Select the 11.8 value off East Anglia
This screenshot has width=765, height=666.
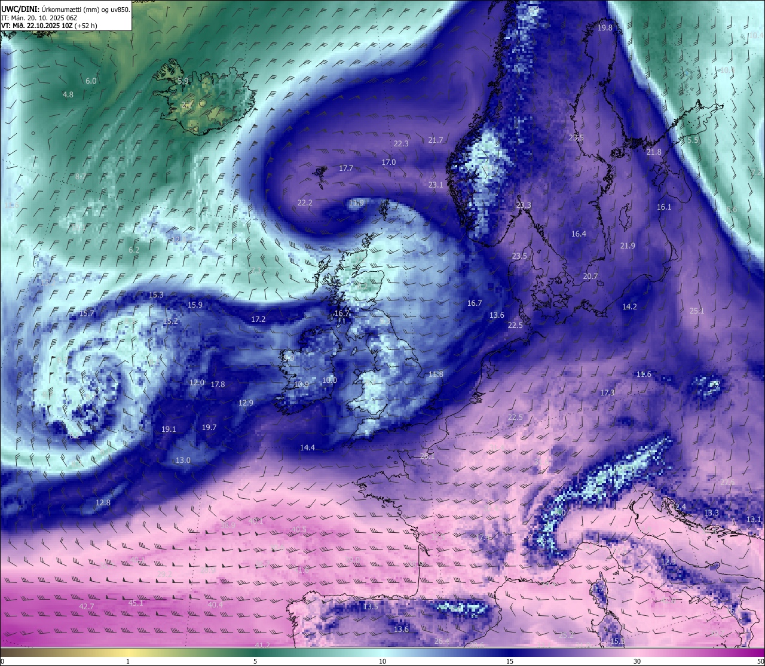(x=436, y=374)
